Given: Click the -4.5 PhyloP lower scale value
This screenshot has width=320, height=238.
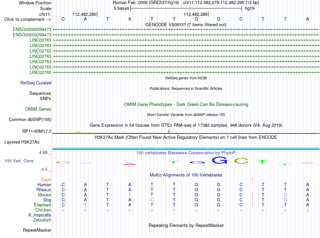Looking at the screenshot, I should (44, 169).
